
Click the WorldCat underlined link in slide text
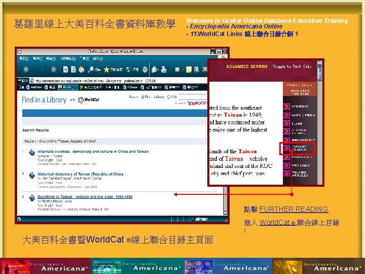[x=278, y=223]
